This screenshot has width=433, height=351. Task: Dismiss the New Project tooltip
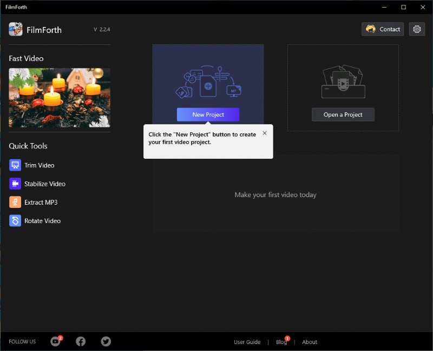264,133
